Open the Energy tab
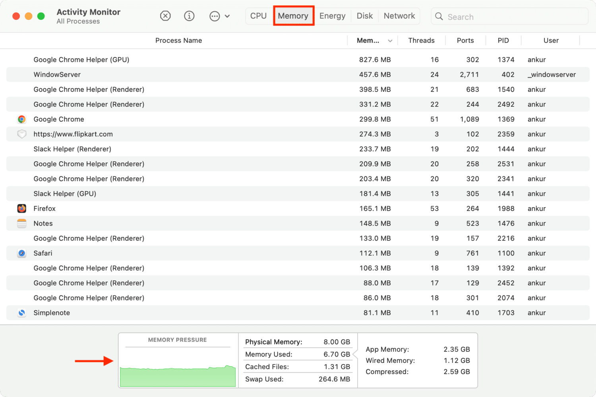This screenshot has height=397, width=596. tap(332, 16)
